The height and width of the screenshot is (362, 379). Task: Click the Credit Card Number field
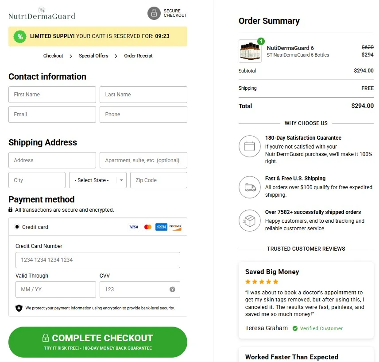tap(97, 260)
